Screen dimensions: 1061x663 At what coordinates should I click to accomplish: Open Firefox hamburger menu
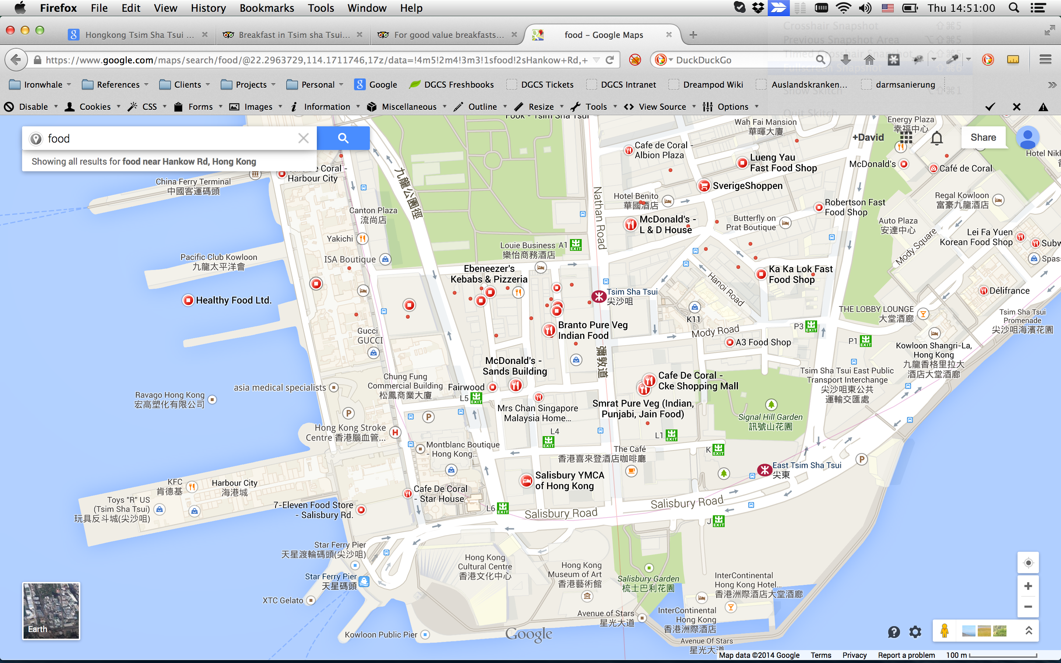[x=1045, y=60]
